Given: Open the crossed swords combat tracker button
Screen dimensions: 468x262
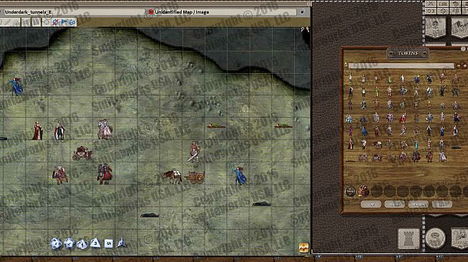Looking at the screenshot, I should [431, 4].
